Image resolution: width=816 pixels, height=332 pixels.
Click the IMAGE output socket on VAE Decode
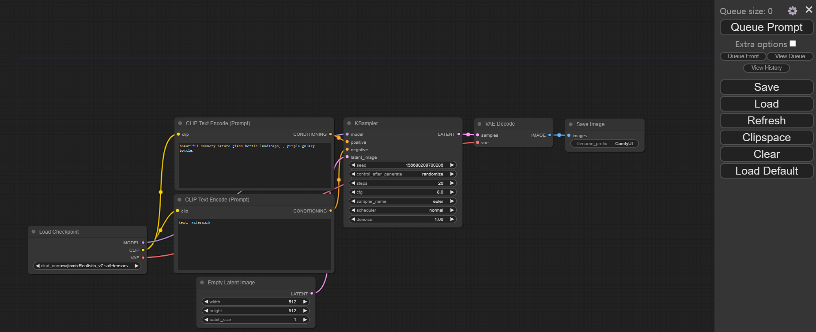point(549,135)
